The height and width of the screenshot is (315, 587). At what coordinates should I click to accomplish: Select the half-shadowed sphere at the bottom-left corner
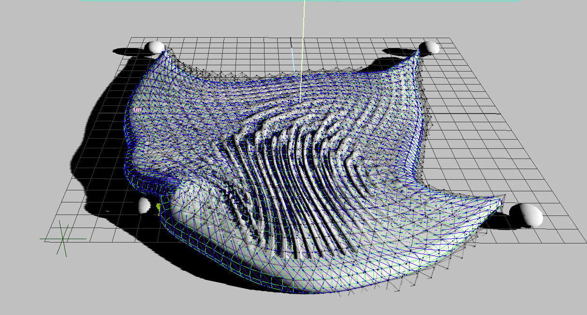(145, 205)
